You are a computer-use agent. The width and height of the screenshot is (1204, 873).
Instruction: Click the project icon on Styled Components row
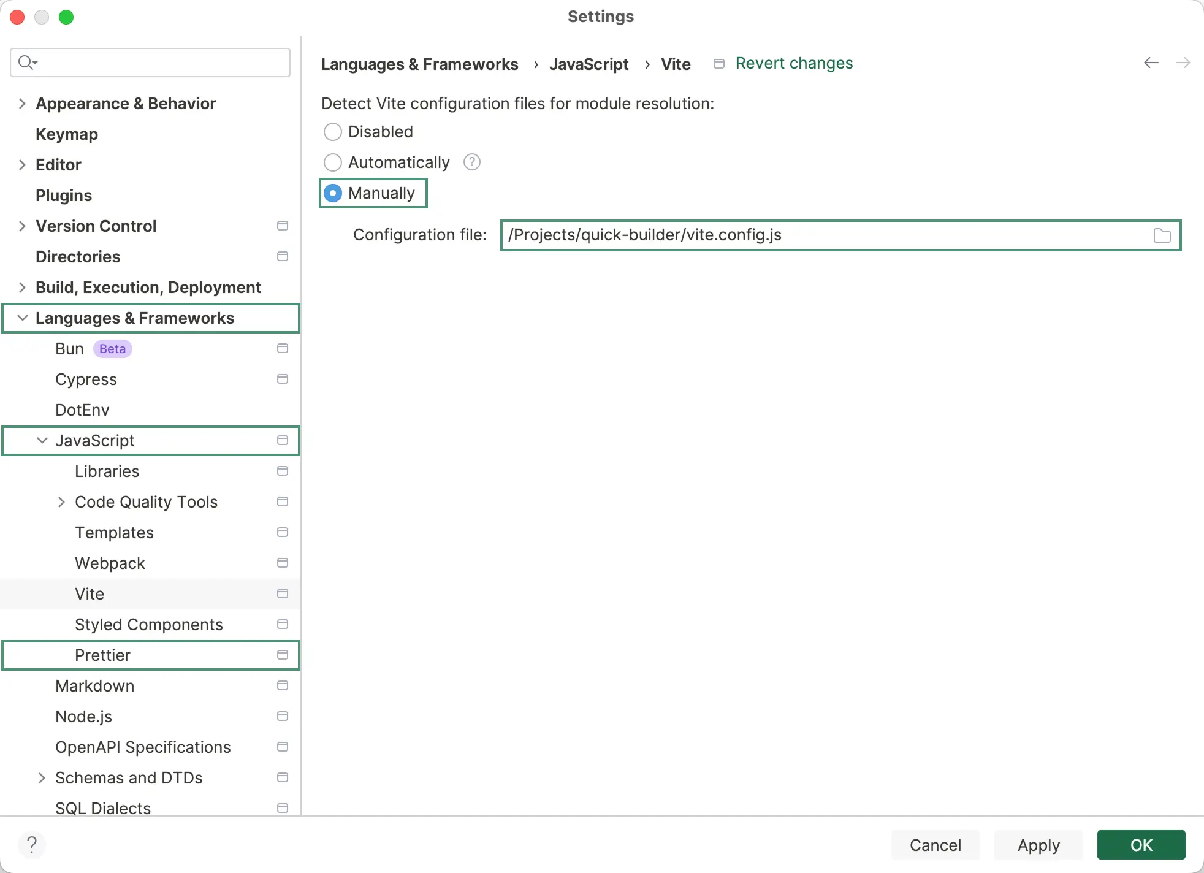pos(283,625)
